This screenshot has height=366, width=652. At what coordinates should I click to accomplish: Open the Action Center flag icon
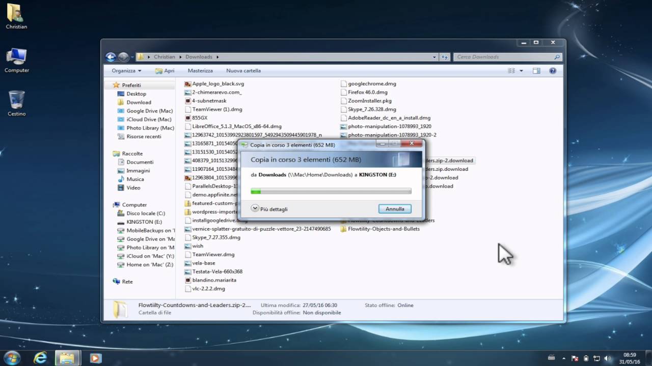click(x=575, y=358)
